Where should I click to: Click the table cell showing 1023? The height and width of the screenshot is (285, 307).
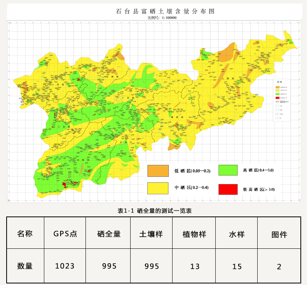point(65,266)
